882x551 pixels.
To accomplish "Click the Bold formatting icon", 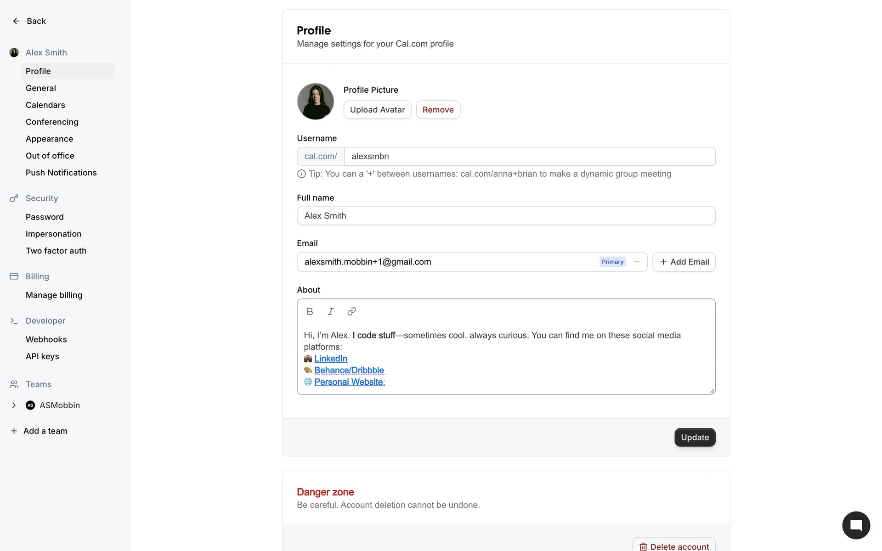I will [x=310, y=311].
